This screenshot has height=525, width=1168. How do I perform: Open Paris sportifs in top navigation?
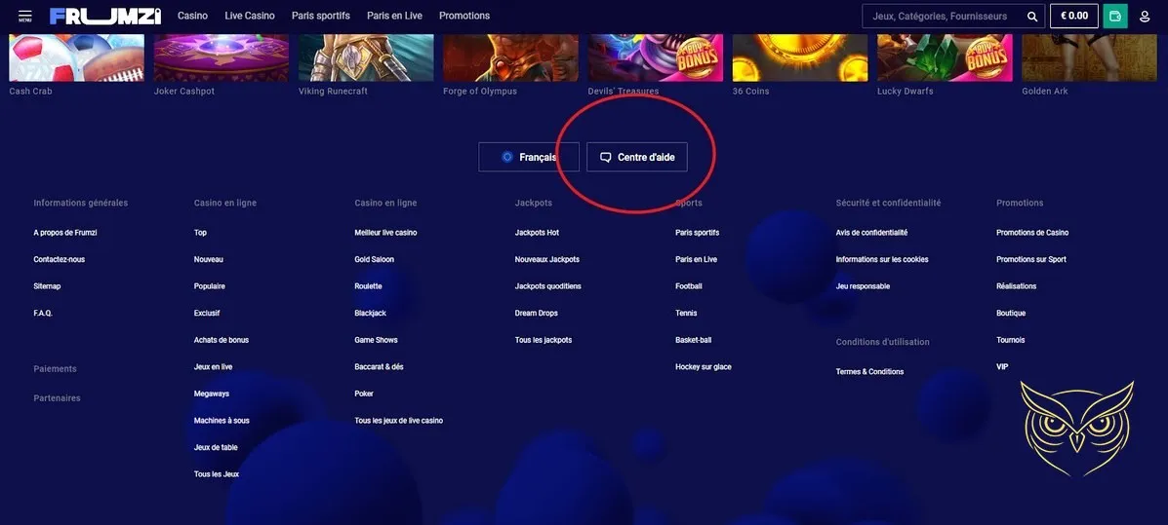pos(321,16)
